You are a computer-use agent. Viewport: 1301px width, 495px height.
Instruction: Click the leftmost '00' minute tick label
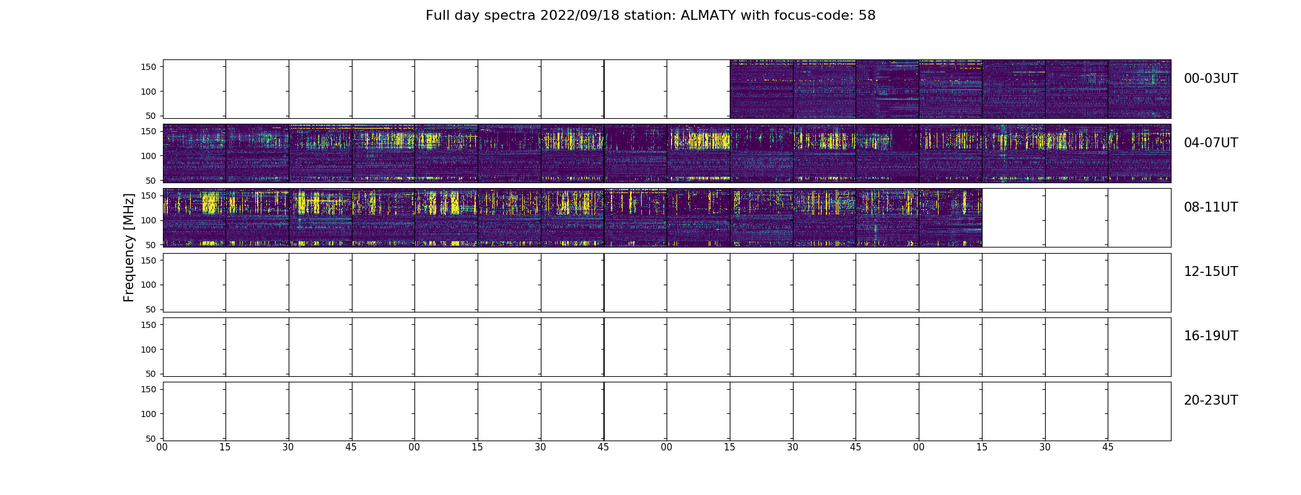click(162, 447)
